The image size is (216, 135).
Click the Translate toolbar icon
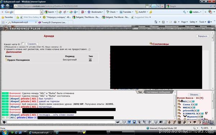click(x=121, y=12)
